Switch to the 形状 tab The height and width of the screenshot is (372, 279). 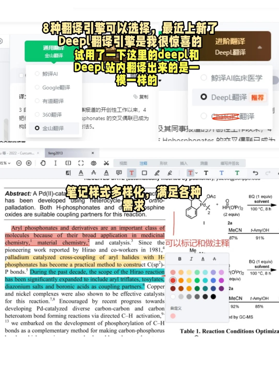pyautogui.click(x=164, y=163)
